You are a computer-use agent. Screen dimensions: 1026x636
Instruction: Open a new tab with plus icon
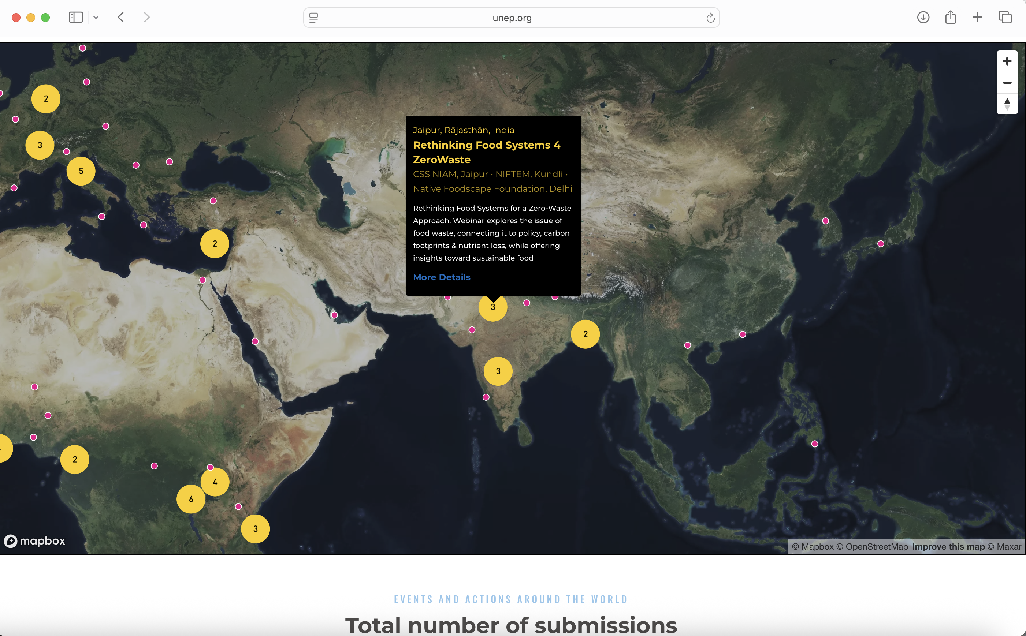click(x=977, y=17)
